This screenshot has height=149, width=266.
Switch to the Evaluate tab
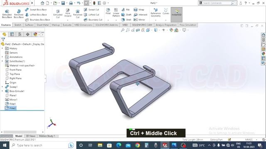pos(67,25)
